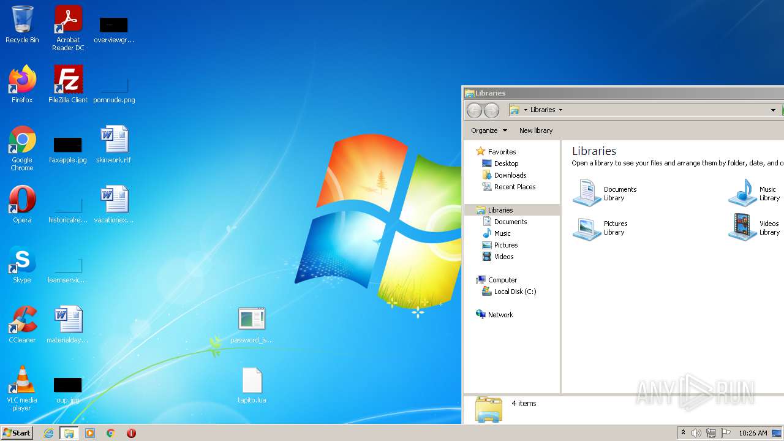784x441 pixels.
Task: Open the Organize dropdown menu
Action: click(489, 130)
